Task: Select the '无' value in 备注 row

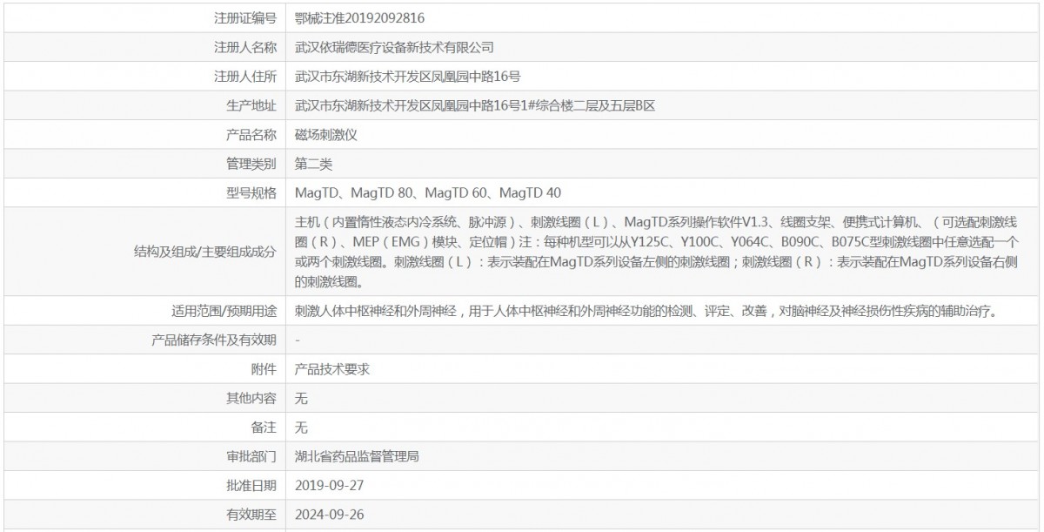Action: [x=302, y=428]
